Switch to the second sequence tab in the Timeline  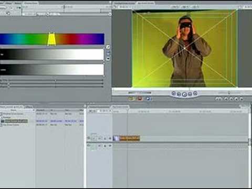pos(120,107)
